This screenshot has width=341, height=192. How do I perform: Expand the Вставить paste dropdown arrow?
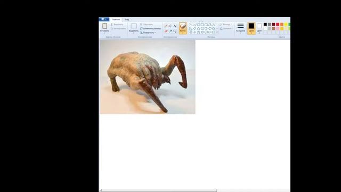[x=104, y=33]
